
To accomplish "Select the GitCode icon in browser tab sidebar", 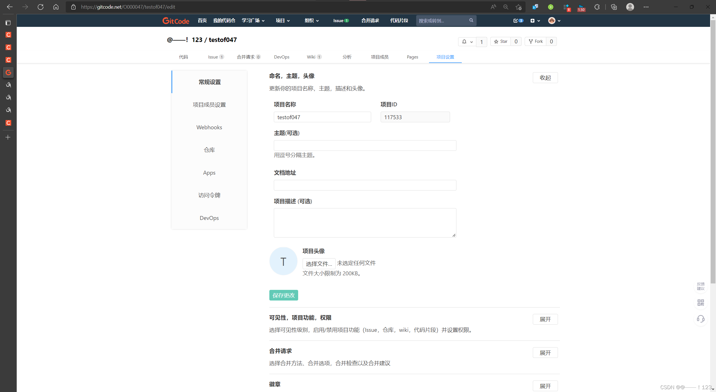I will 8,72.
